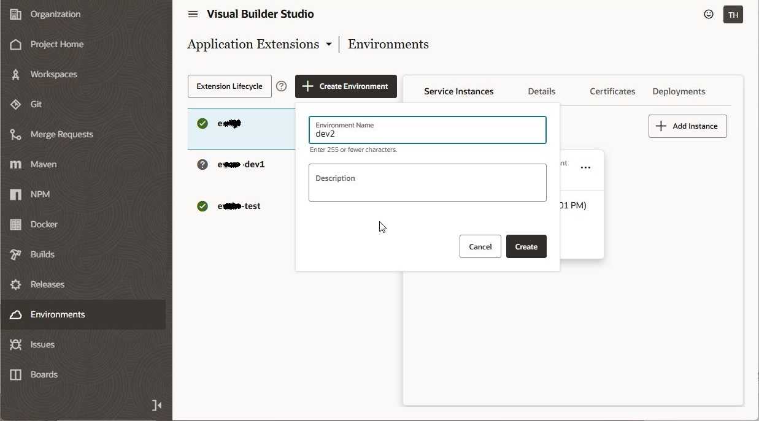Screen dimensions: 759x421
Task: Open the hamburger navigation menu
Action: (193, 14)
